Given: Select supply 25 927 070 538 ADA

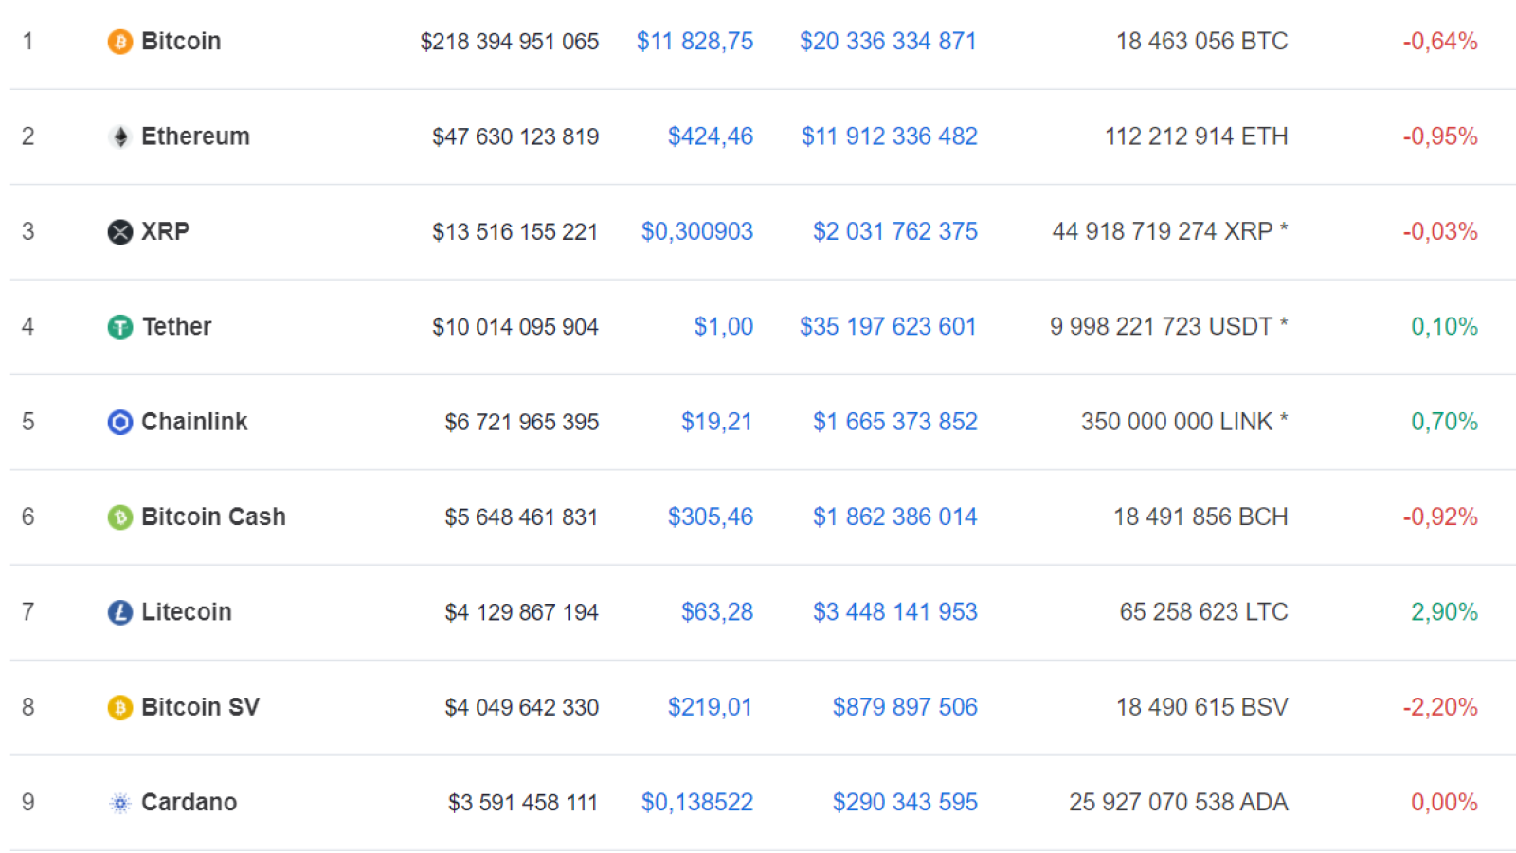Looking at the screenshot, I should (1179, 802).
